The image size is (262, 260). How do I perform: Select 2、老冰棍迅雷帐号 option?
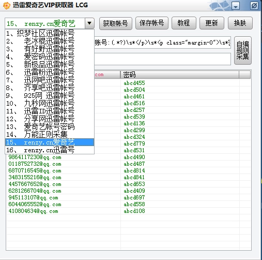click(x=50, y=41)
